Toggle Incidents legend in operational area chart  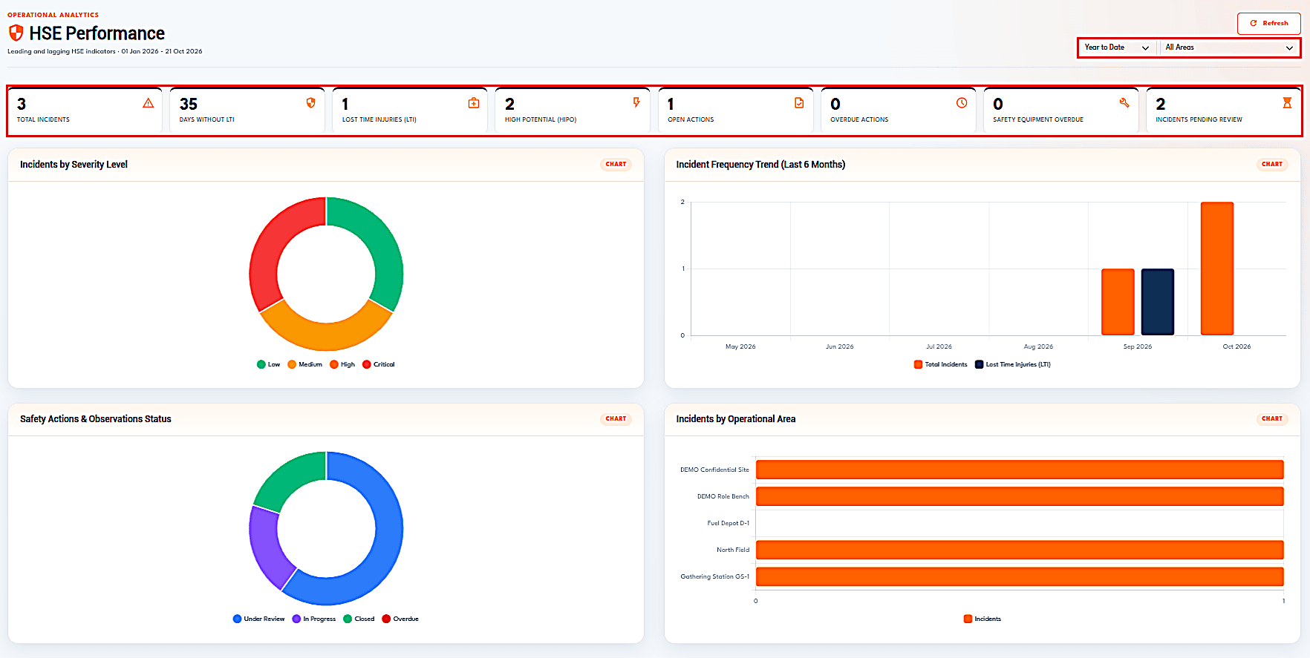(x=982, y=619)
